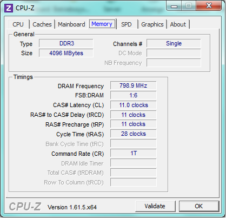Click the 4096 MBytes size field
Screen dimensions: 226x218
tap(66, 53)
